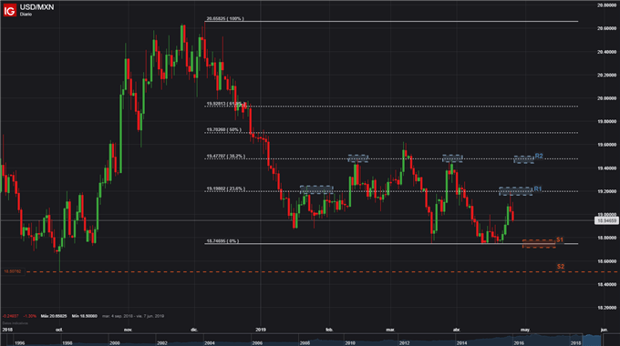Image resolution: width=620 pixels, height=346 pixels.
Task: Select the 19.19802 (23.6%) Fibonacci label
Action: pyautogui.click(x=226, y=188)
